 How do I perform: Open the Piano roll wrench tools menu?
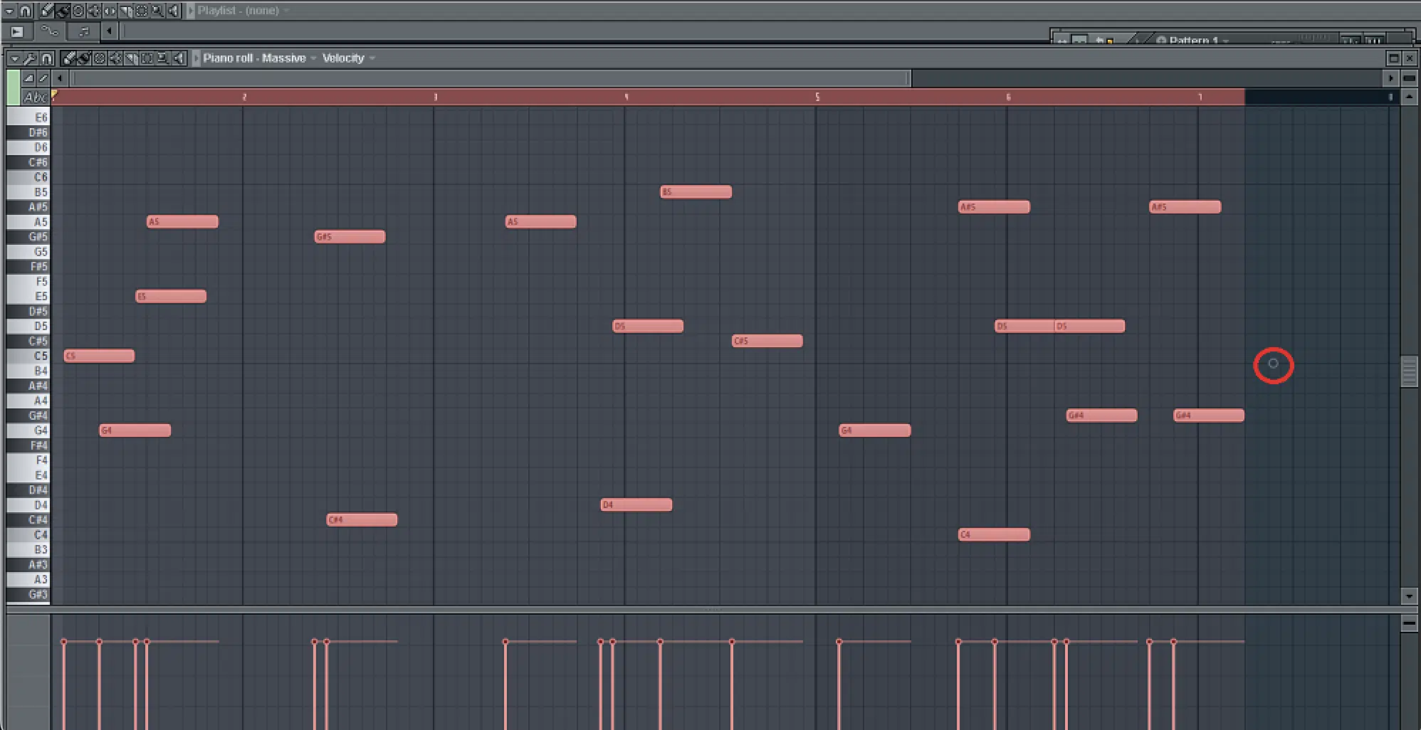[x=31, y=58]
